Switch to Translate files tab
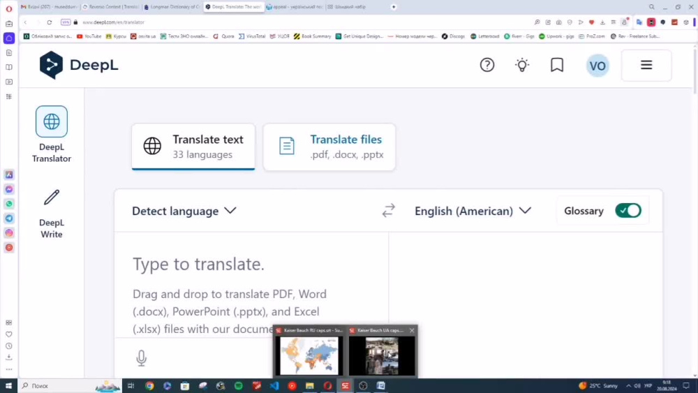This screenshot has height=393, width=698. click(329, 147)
